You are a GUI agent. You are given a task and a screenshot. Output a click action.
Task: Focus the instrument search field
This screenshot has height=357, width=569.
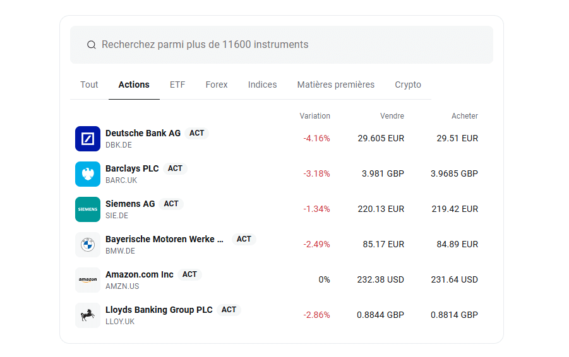click(282, 45)
